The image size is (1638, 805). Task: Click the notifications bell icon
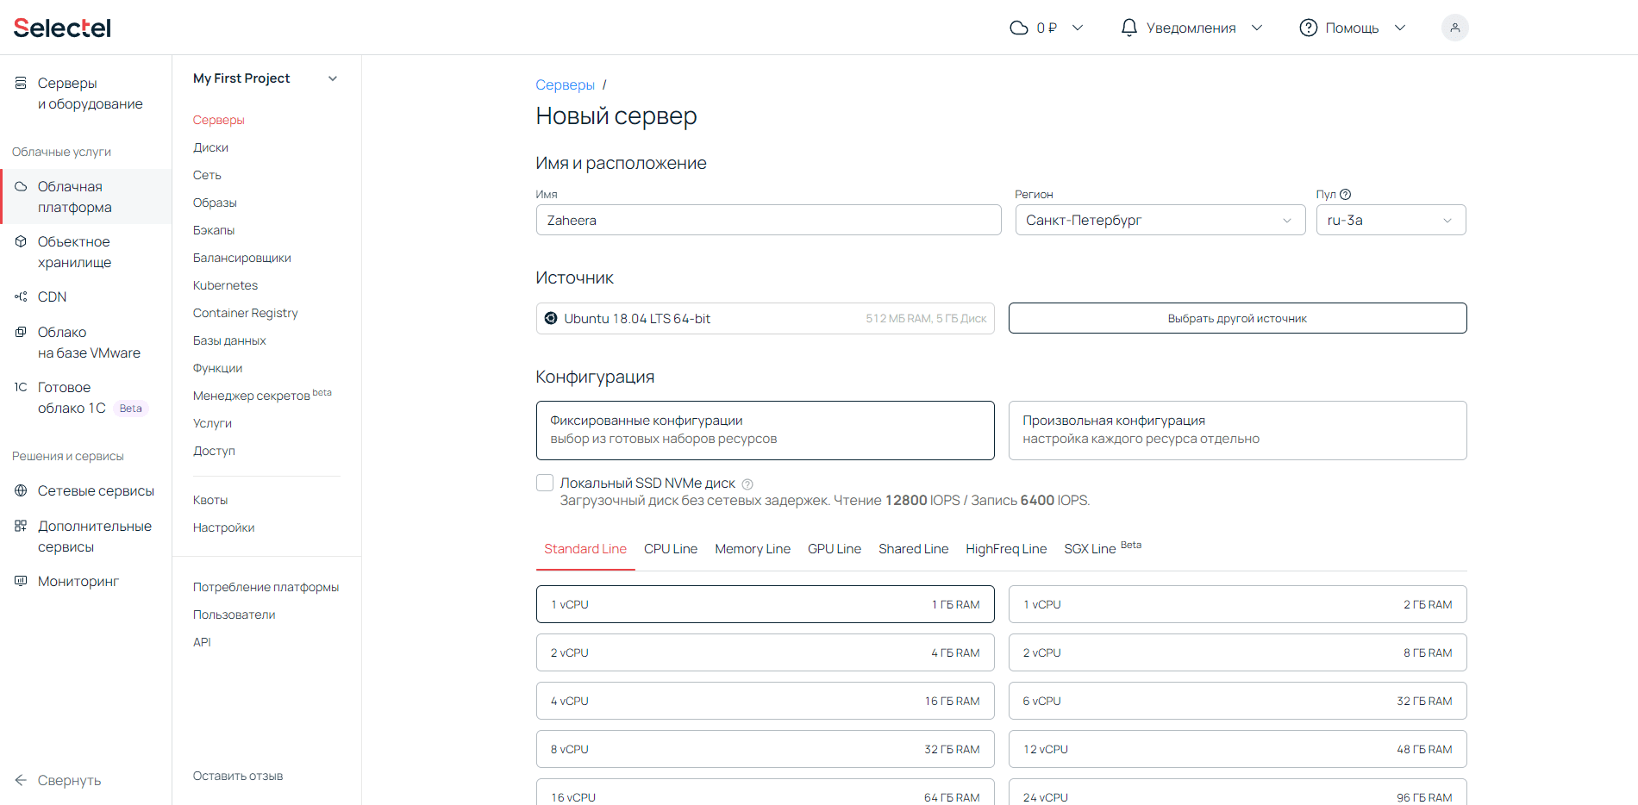pyautogui.click(x=1128, y=28)
